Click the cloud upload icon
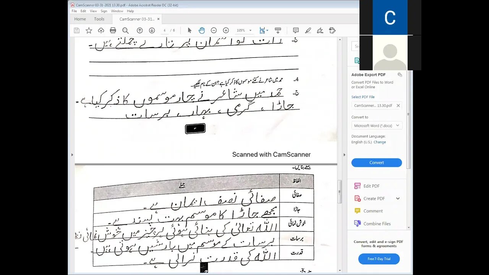Image resolution: width=489 pixels, height=275 pixels. [101, 31]
